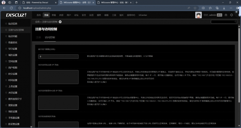Open 注册与访问控制 in sidebar
Image resolution: width=241 pixels, height=128 pixels.
click(16, 30)
